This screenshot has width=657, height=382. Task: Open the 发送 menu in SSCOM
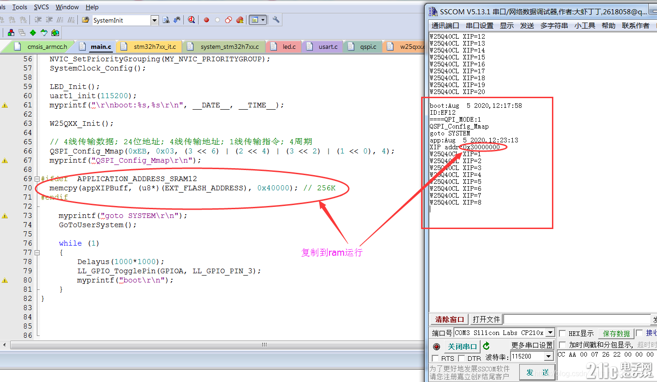tap(527, 25)
